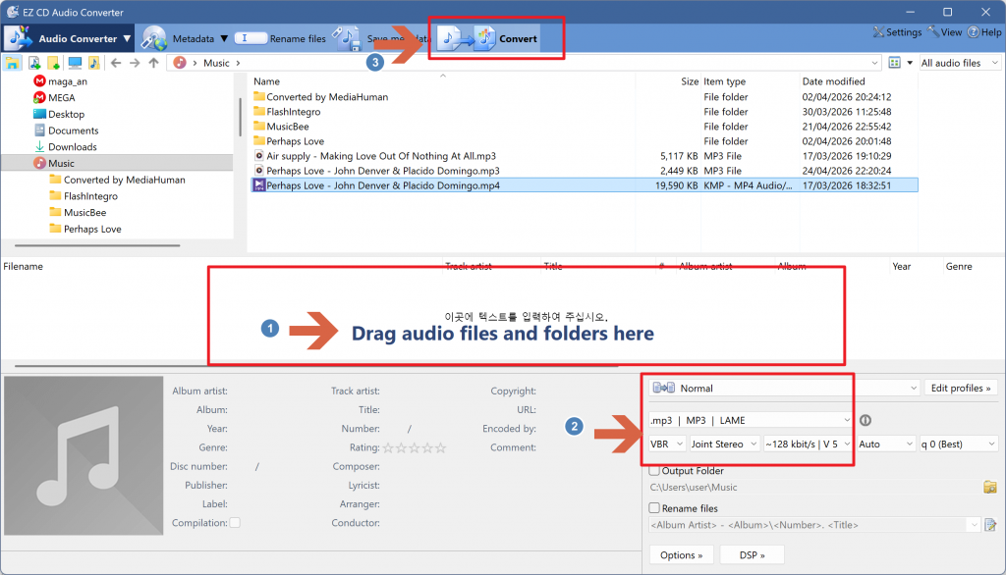Click the music library icon in toolbar
Viewport: 1006px width, 575px height.
point(94,63)
